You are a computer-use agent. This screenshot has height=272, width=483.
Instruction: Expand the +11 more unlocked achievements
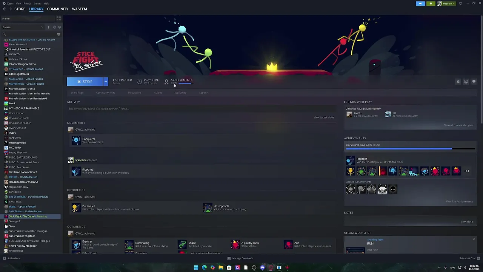[467, 171]
